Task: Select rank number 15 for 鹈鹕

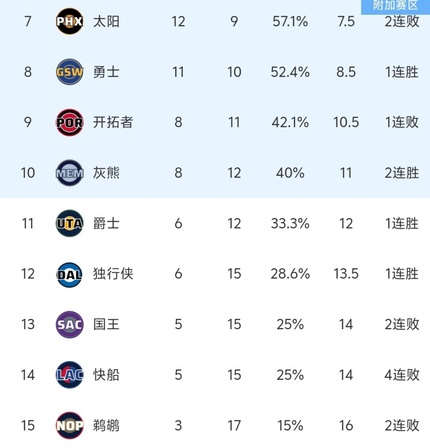Action: (x=28, y=425)
